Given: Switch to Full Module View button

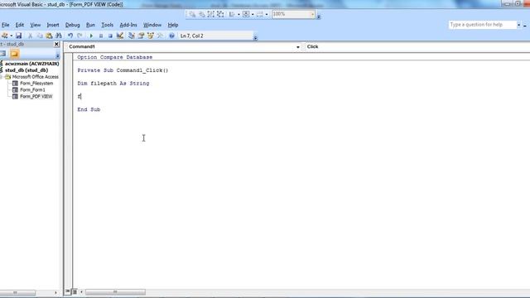Looking at the screenshot, I should point(75,291).
